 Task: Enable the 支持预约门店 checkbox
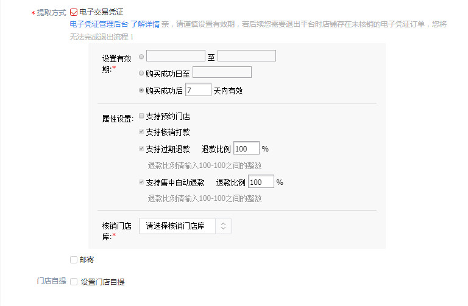pos(142,116)
